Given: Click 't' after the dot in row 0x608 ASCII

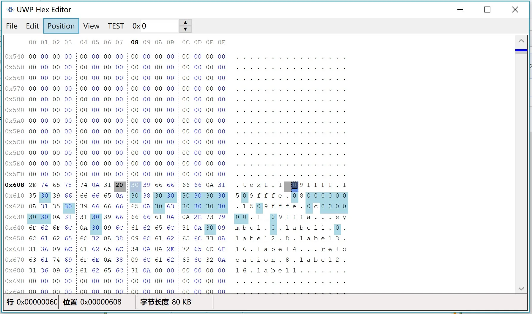Looking at the screenshot, I should [x=244, y=185].
